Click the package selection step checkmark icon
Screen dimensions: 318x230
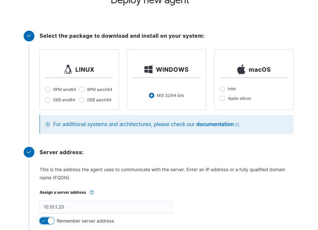[x=29, y=36]
